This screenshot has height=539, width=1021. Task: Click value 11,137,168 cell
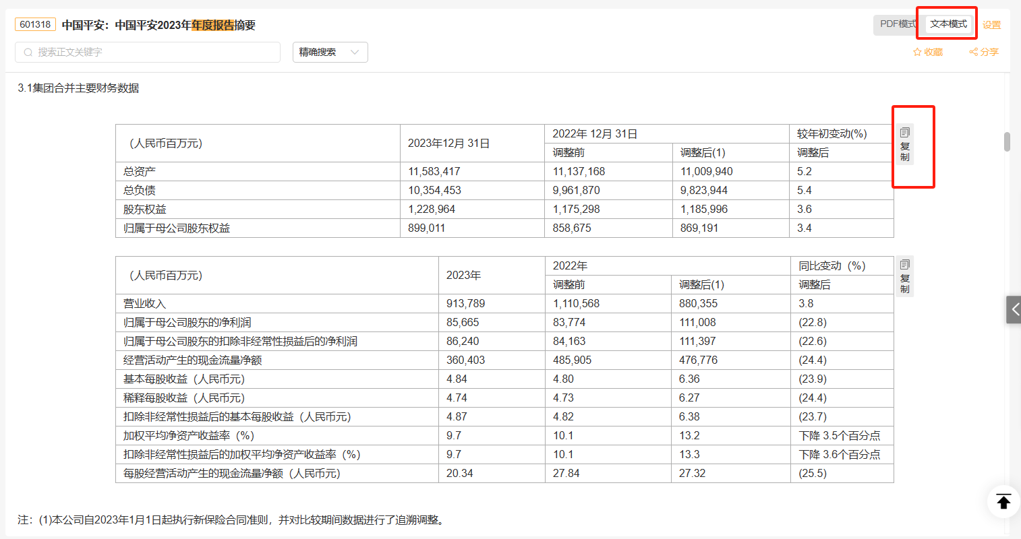point(579,171)
